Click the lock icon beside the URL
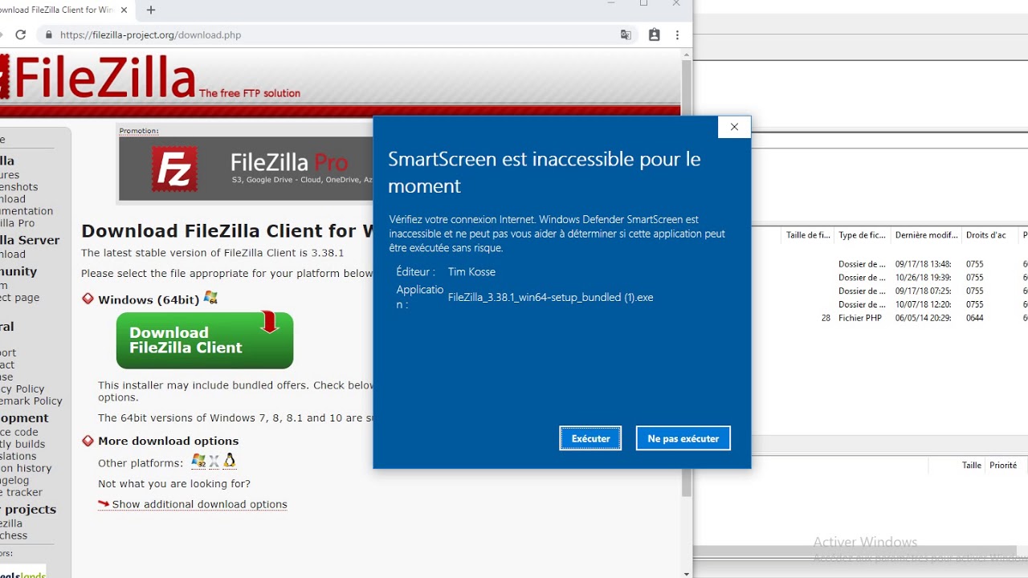 pyautogui.click(x=49, y=35)
